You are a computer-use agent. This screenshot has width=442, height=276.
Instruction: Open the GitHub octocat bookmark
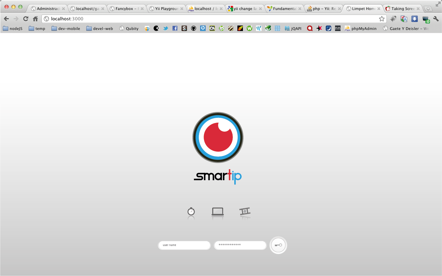(x=194, y=29)
